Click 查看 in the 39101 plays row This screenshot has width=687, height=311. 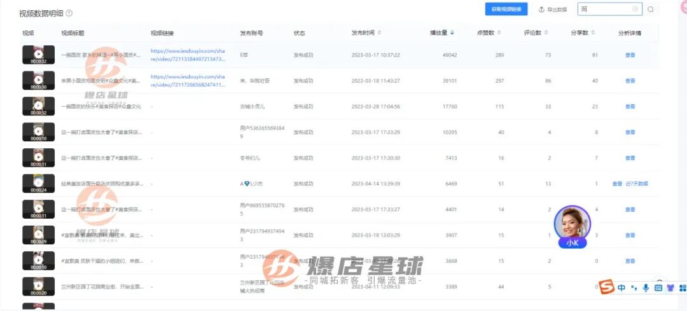tap(630, 81)
